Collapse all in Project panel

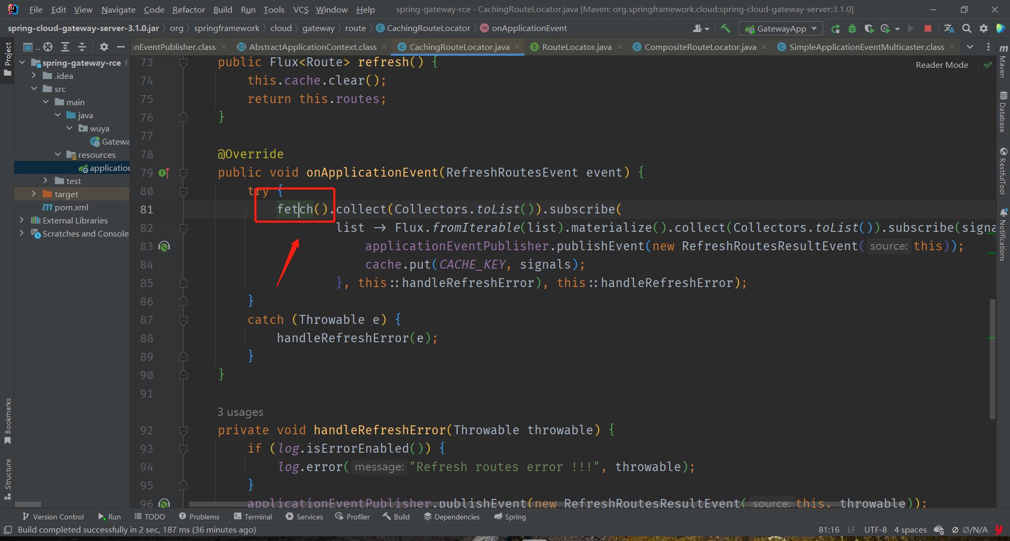coord(82,47)
